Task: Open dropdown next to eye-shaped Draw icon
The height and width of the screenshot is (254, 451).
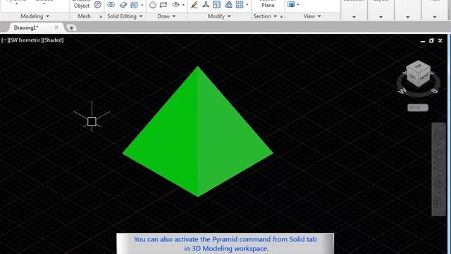Action: (x=183, y=5)
